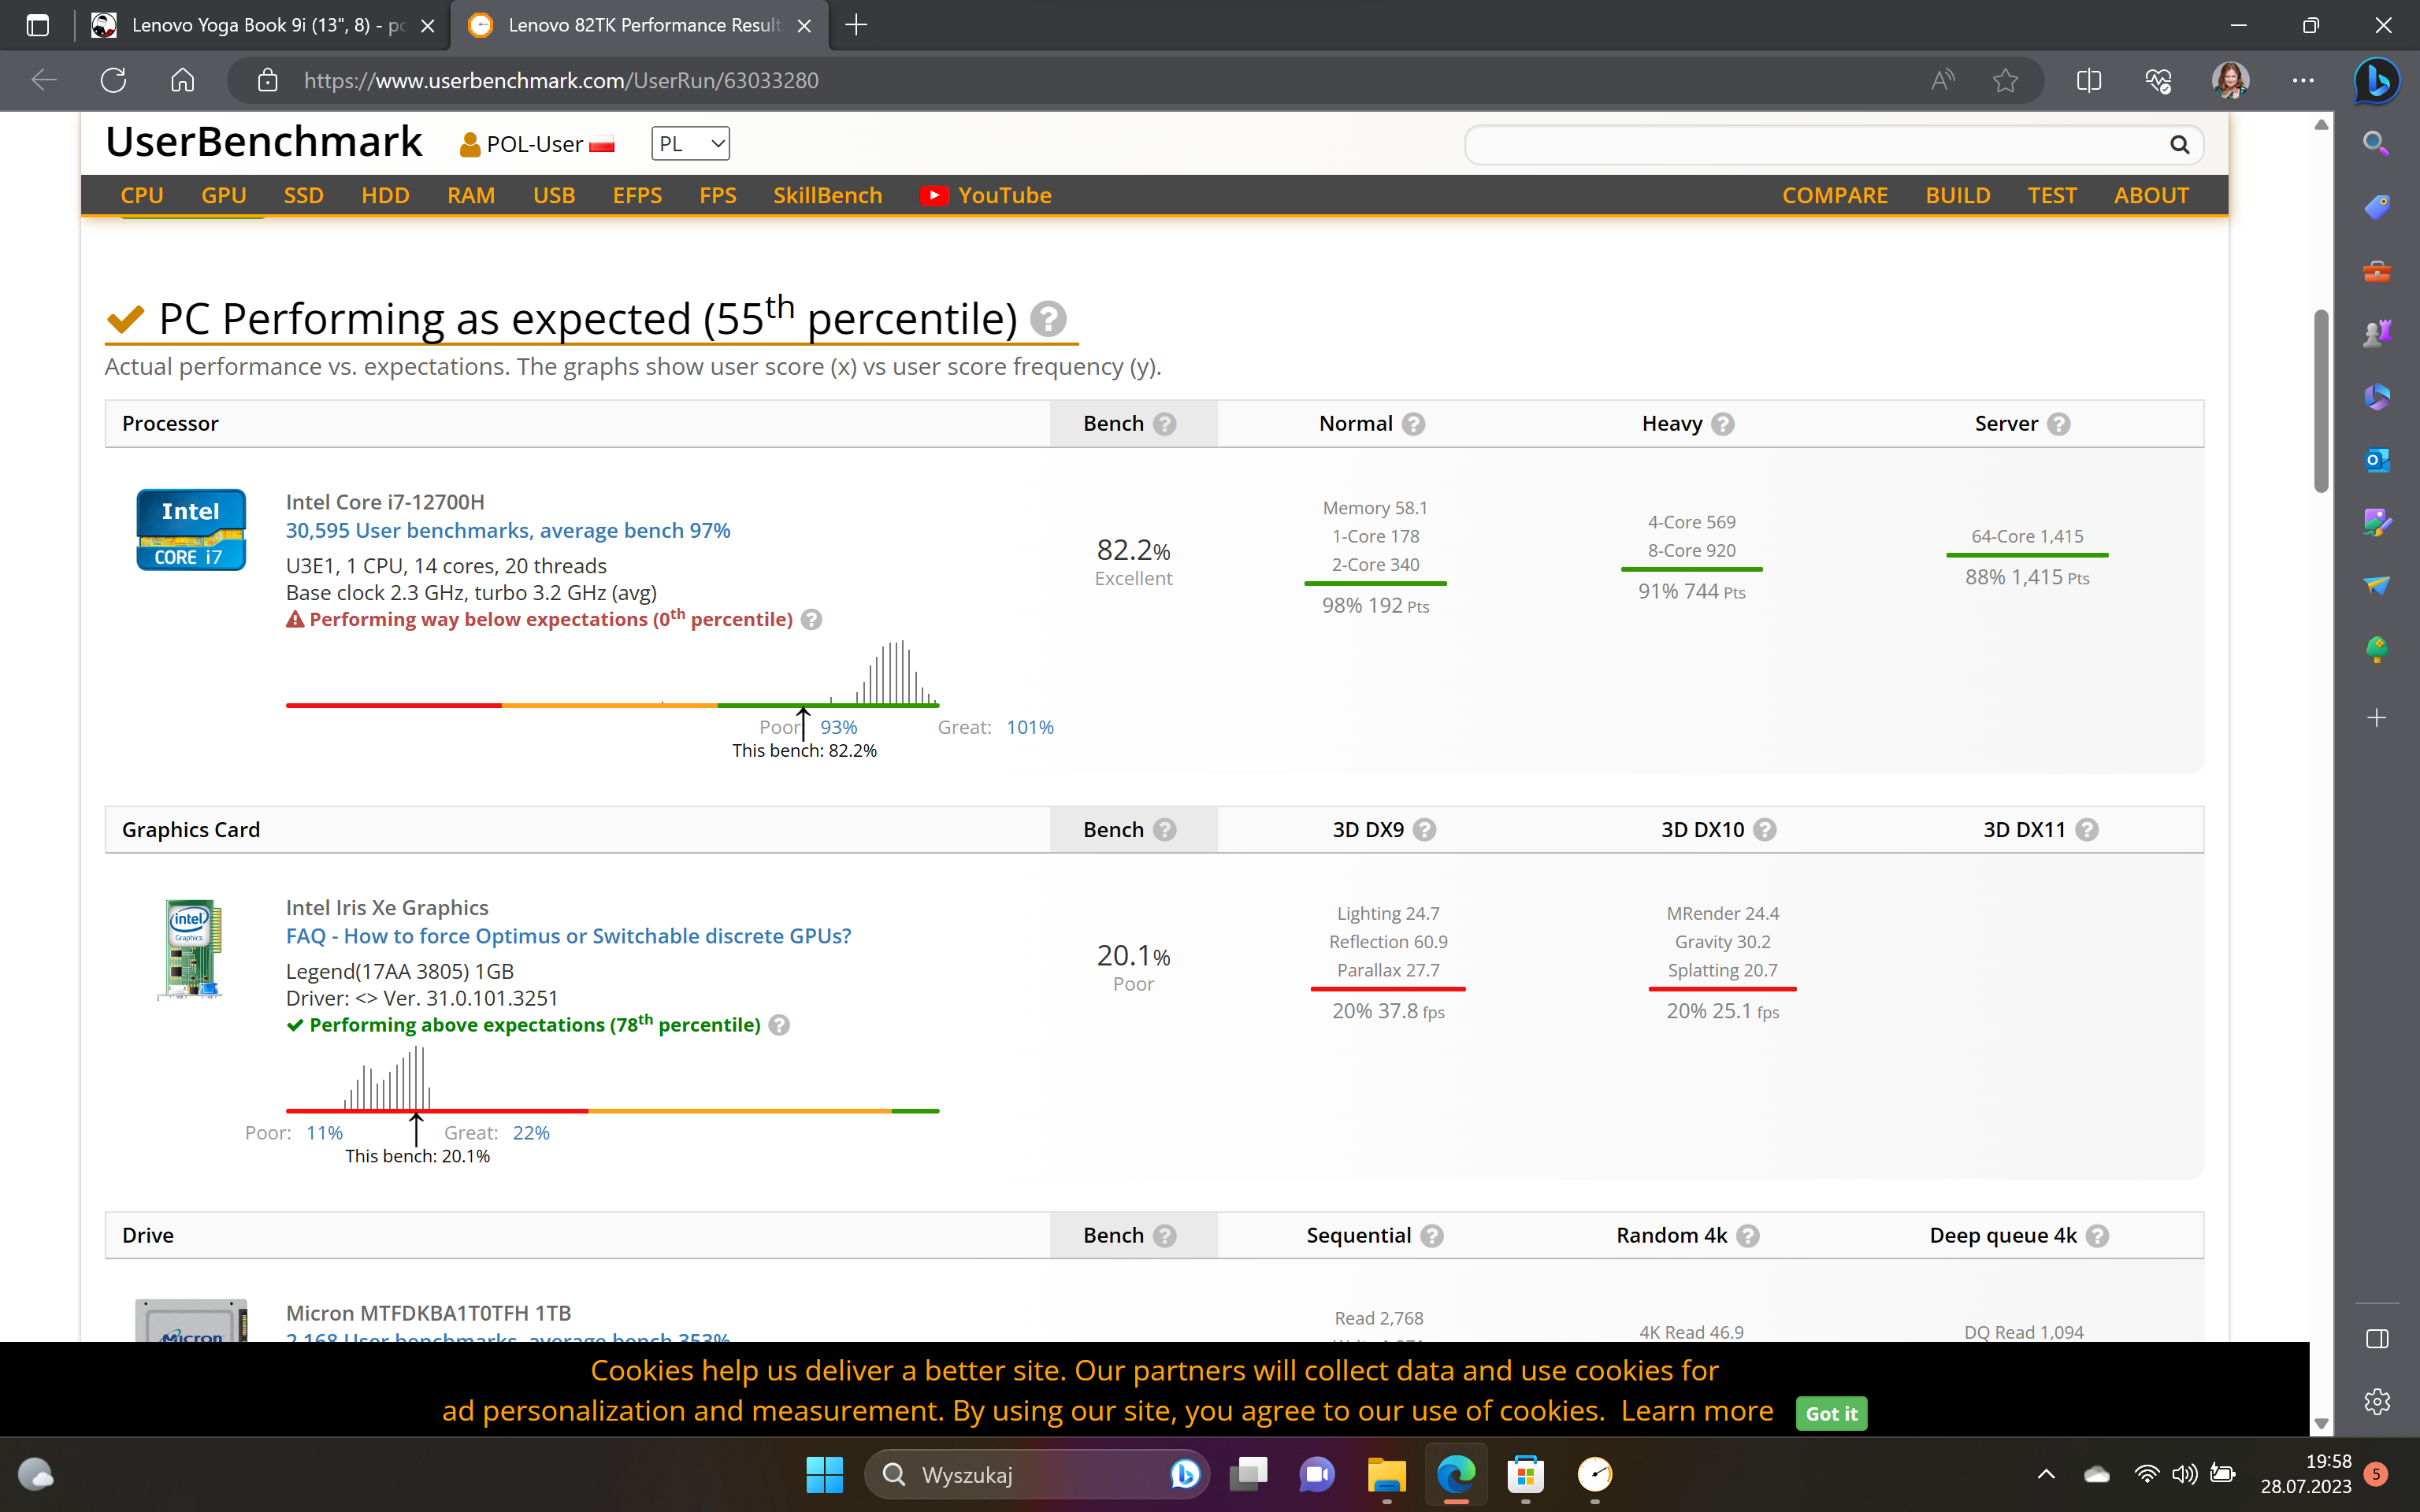Click the YouTube play icon in the nav bar
Image resolution: width=2420 pixels, height=1512 pixels.
(933, 196)
